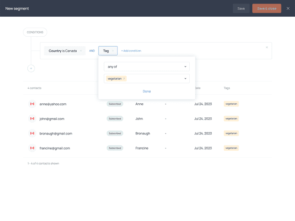Delete the condition group row
295x221 pixels.
[x=266, y=47]
